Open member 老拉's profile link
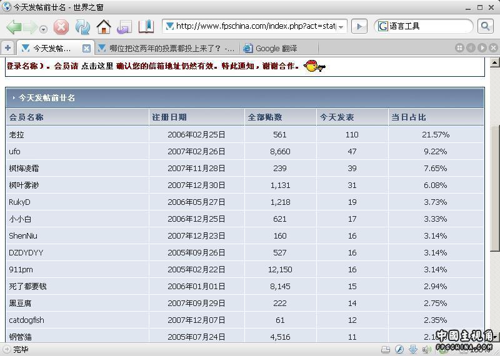500x356 pixels. pos(17,135)
